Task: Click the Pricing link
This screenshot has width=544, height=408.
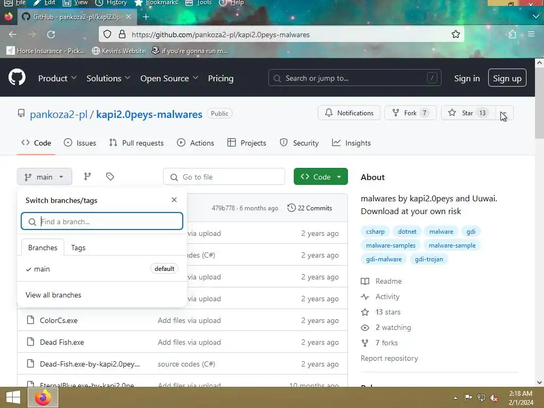Action: pyautogui.click(x=220, y=79)
